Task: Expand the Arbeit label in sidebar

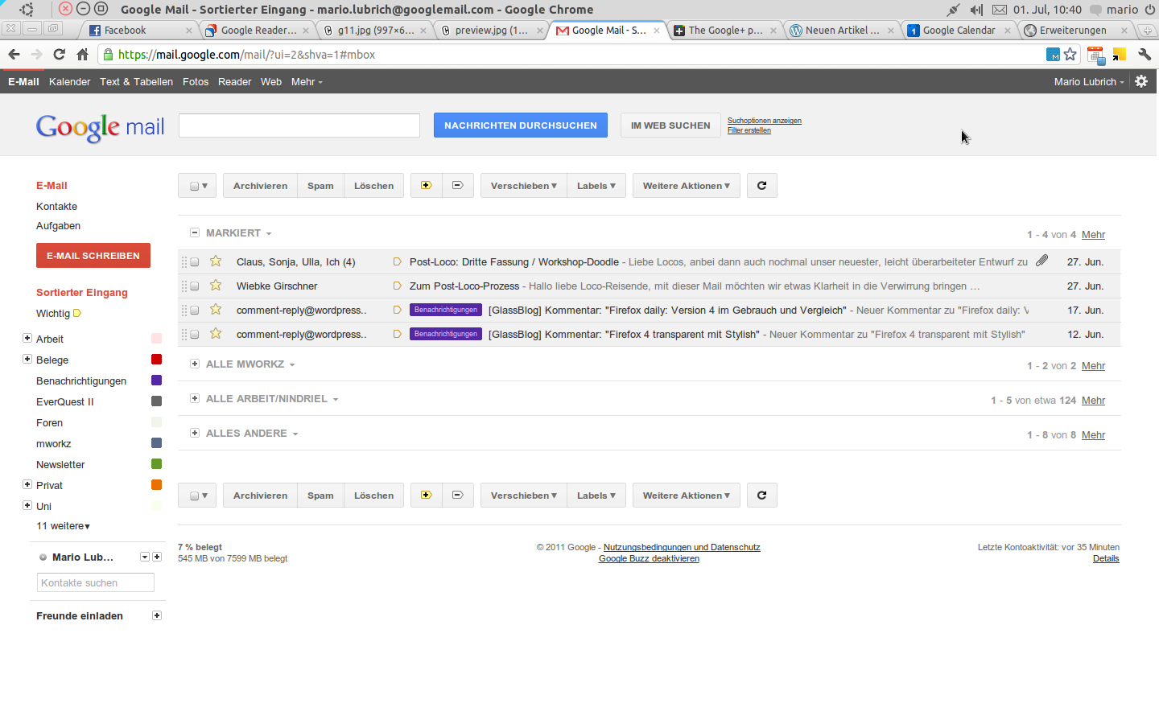Action: point(27,339)
